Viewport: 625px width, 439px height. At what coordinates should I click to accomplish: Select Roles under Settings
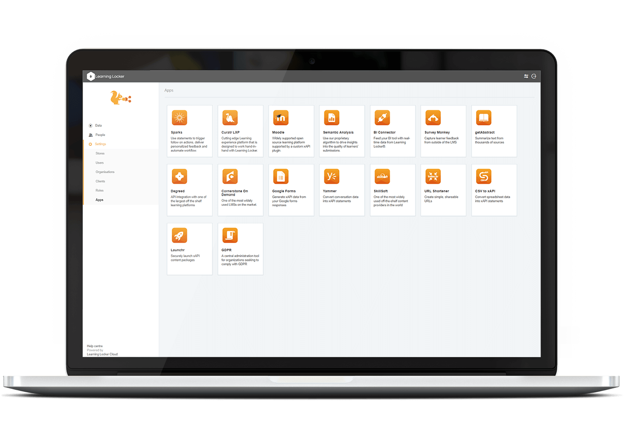[100, 191]
